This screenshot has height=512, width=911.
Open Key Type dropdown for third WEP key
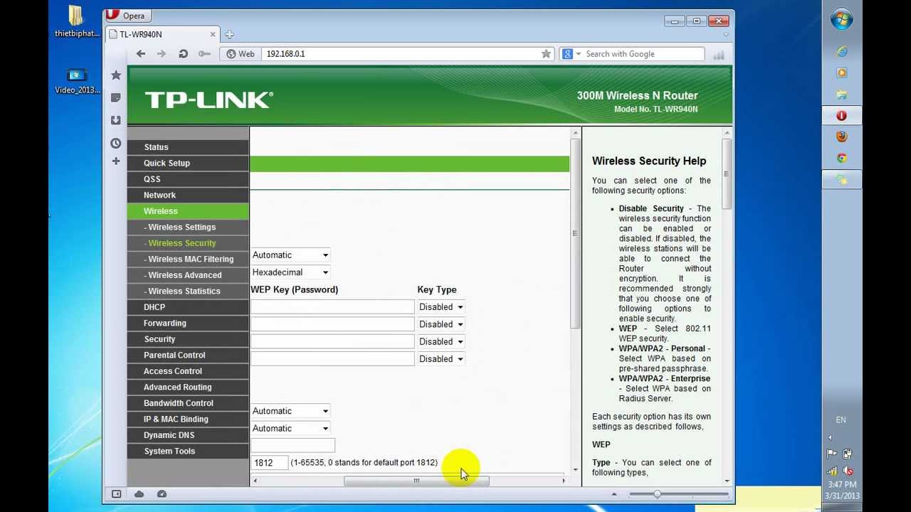(x=441, y=341)
